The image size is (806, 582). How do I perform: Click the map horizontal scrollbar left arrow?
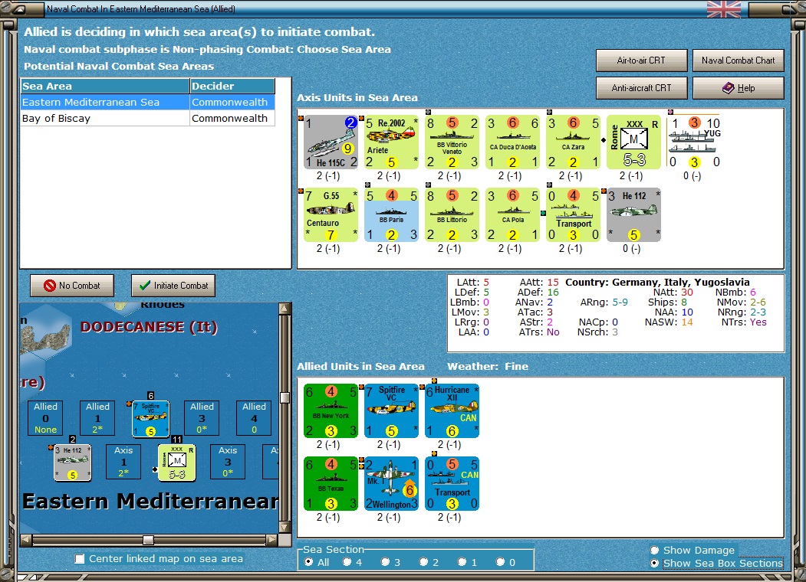click(26, 539)
